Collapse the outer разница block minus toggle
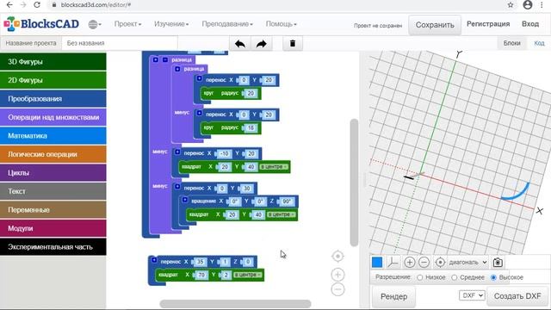This screenshot has height=310, width=551. point(164,59)
